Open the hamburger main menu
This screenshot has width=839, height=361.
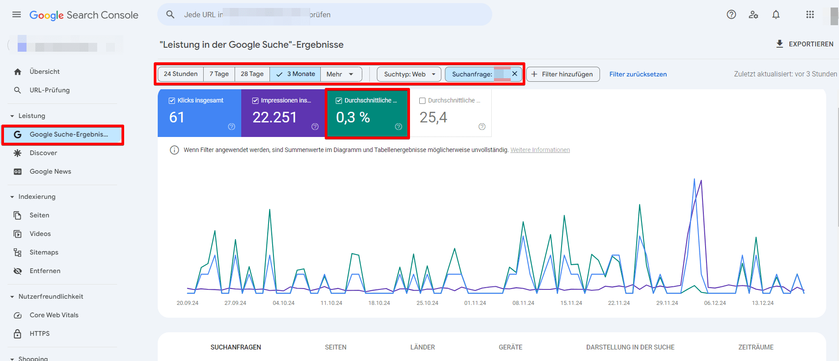tap(16, 15)
